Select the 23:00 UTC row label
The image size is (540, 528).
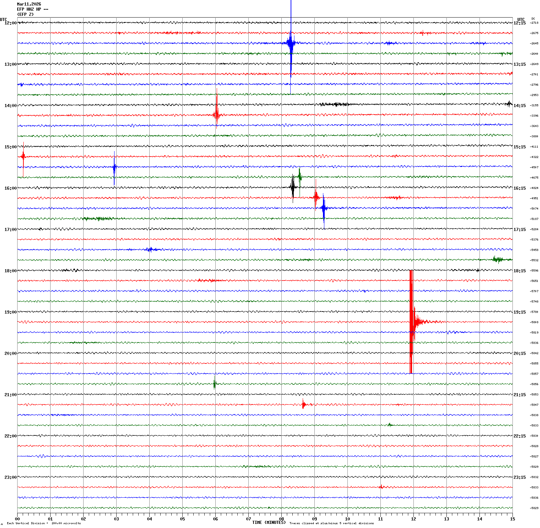click(x=10, y=477)
